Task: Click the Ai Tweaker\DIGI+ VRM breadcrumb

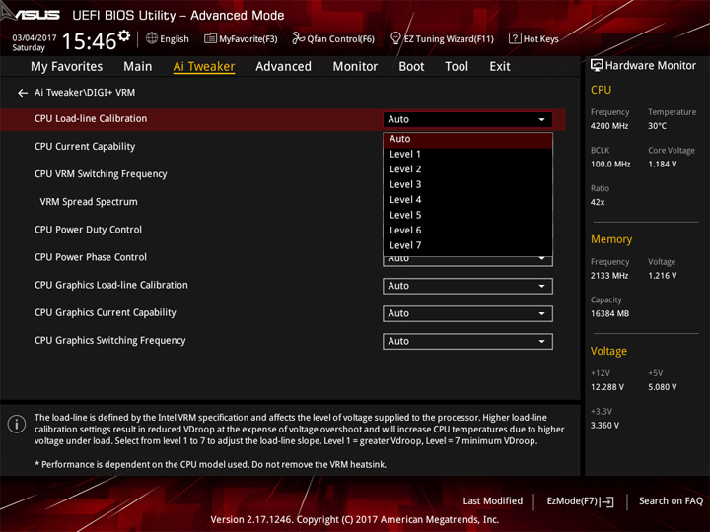Action: (x=85, y=93)
